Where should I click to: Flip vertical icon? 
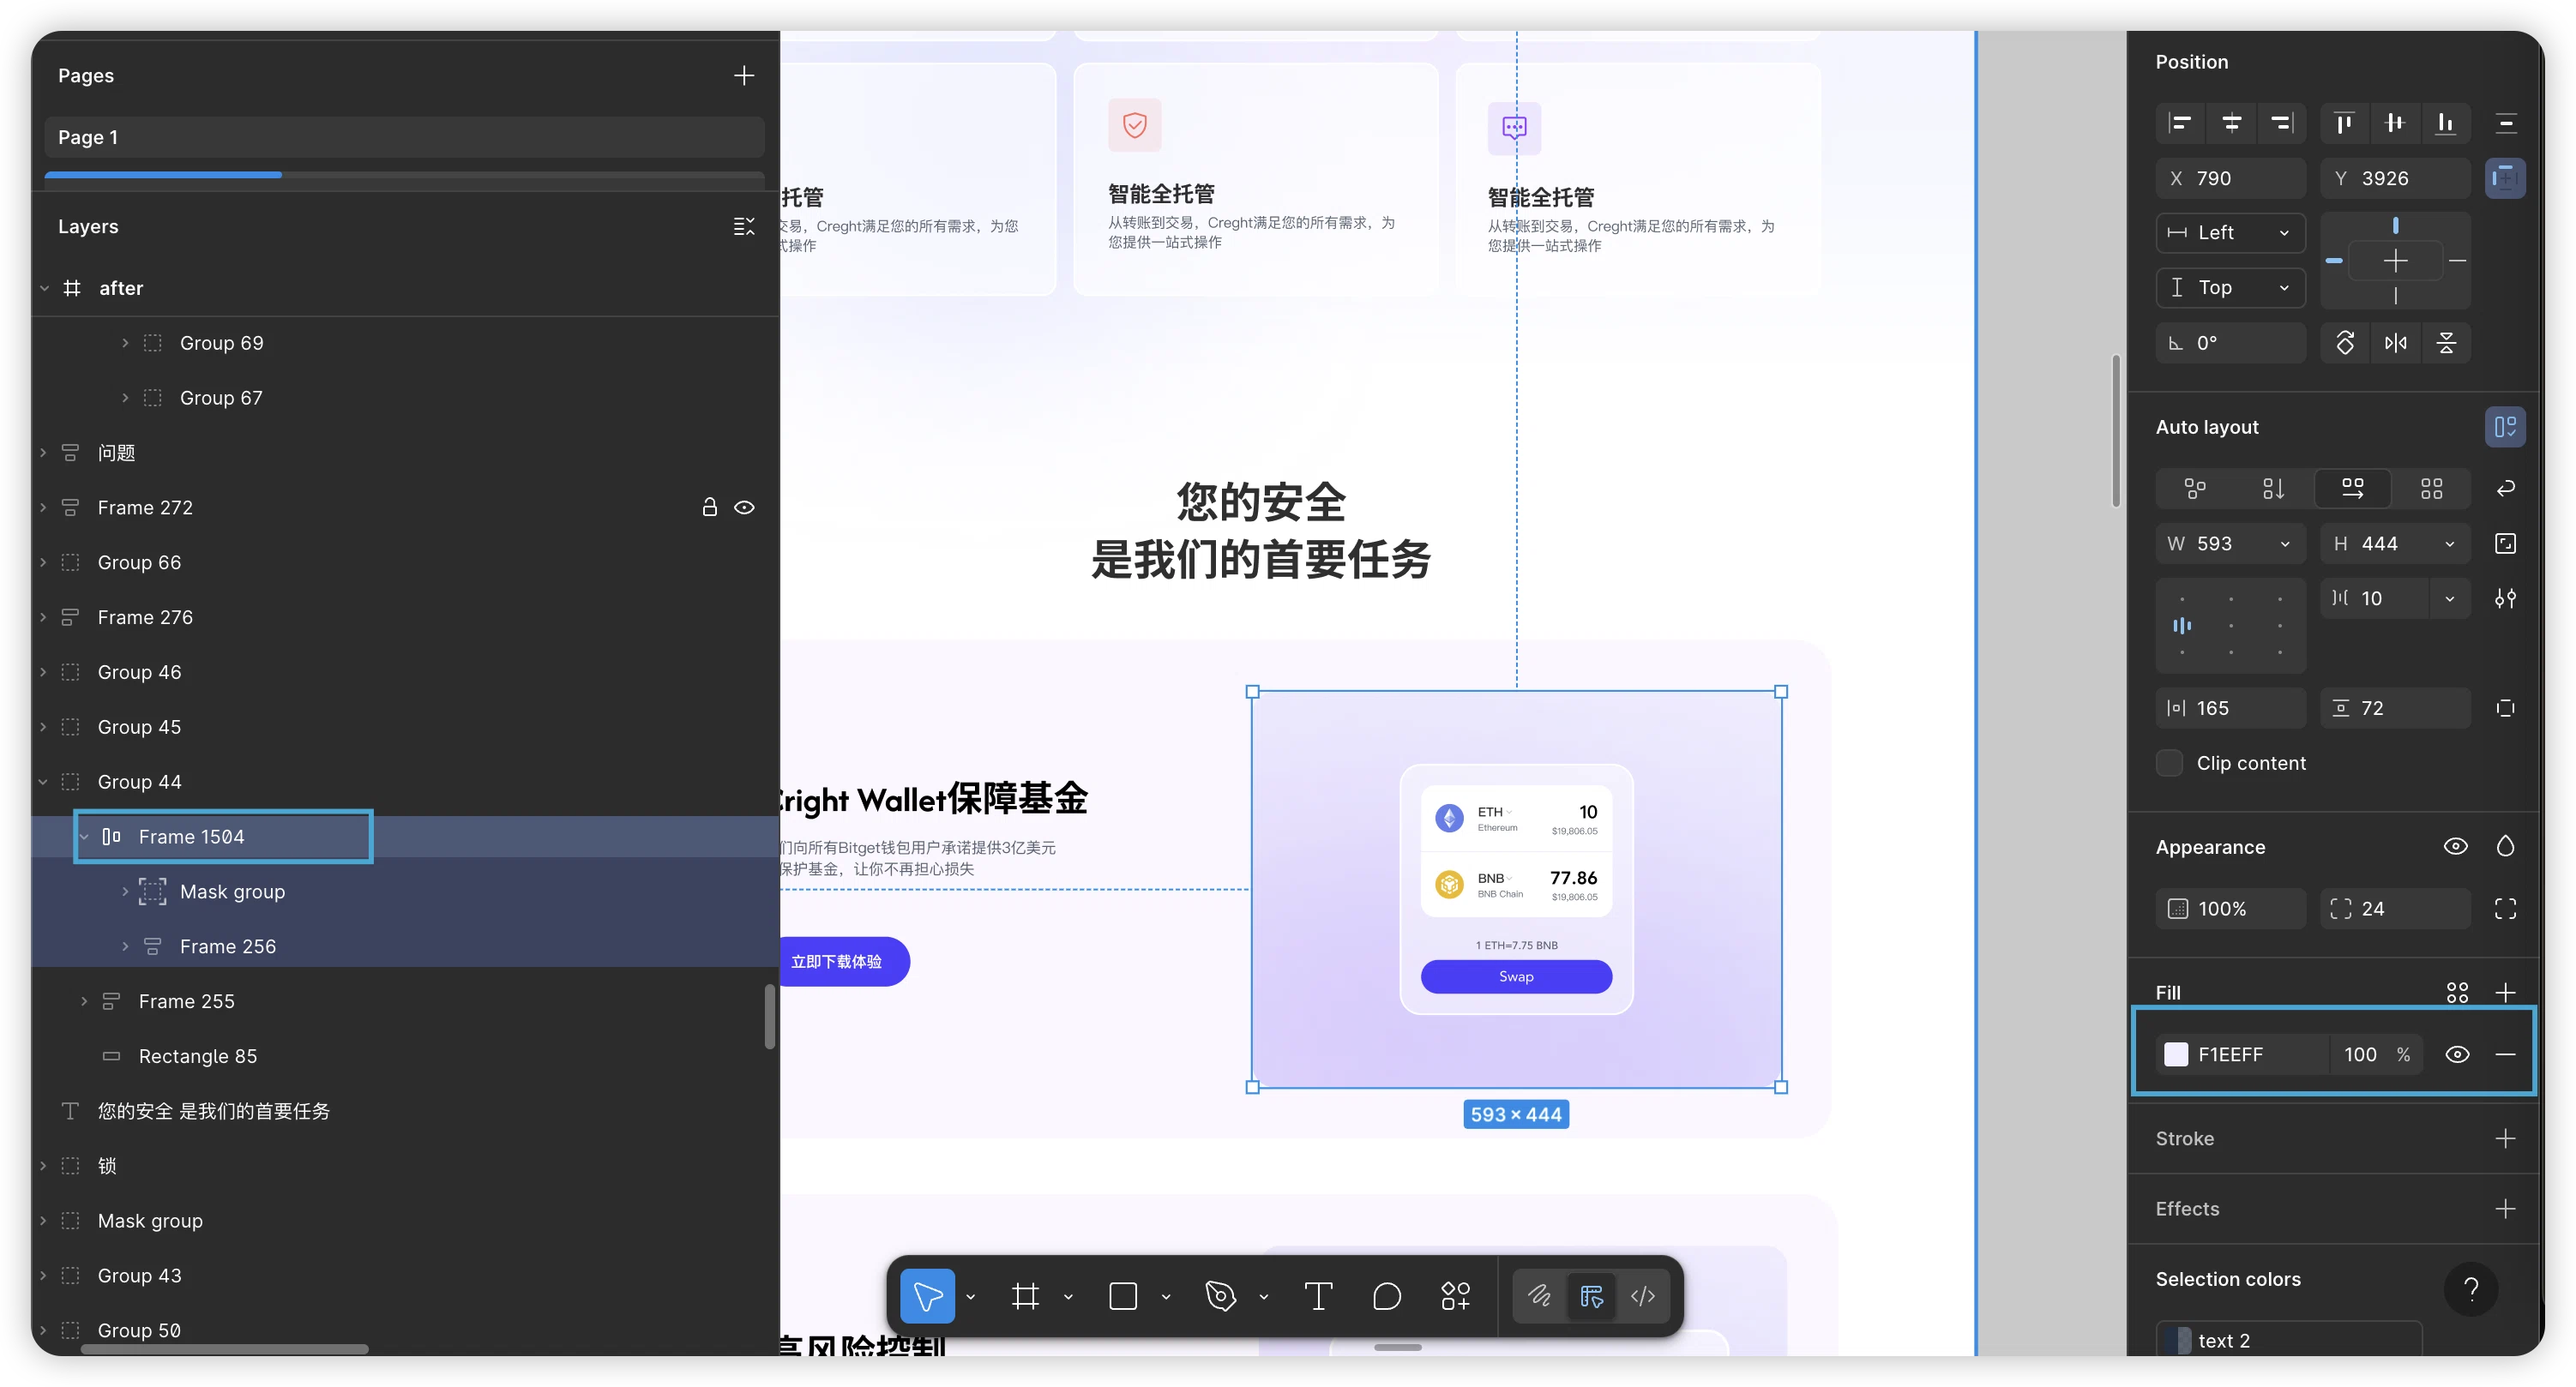[2446, 343]
